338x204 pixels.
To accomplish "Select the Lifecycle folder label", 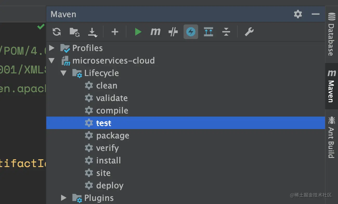I will click(x=101, y=73).
